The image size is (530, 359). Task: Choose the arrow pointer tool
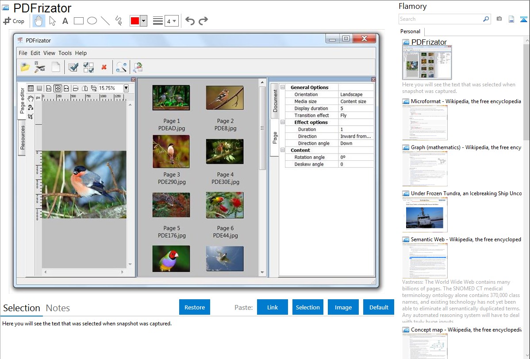pyautogui.click(x=52, y=21)
